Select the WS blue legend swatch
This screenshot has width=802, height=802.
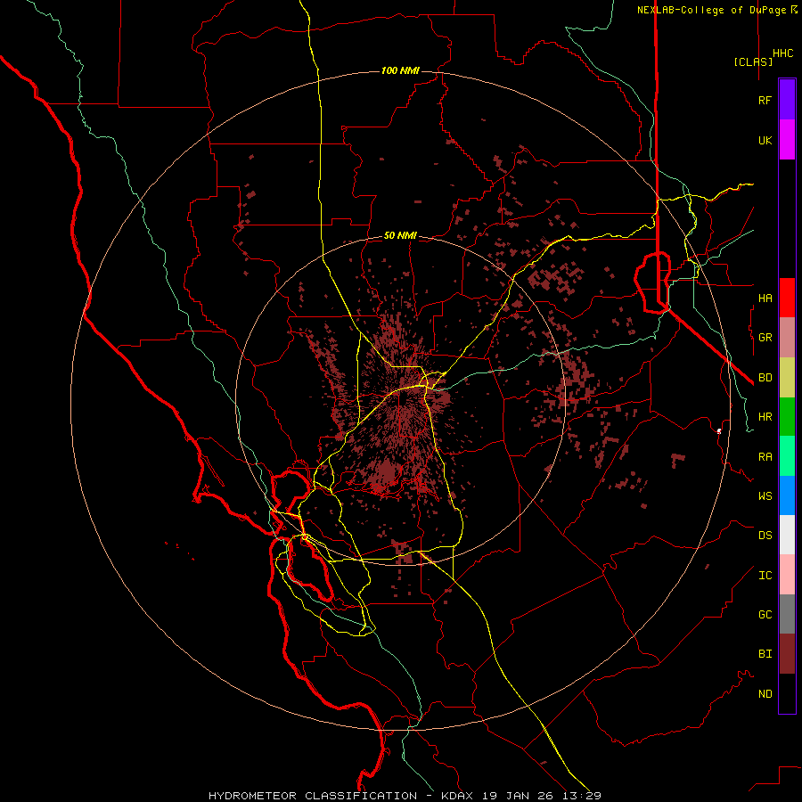coord(787,495)
